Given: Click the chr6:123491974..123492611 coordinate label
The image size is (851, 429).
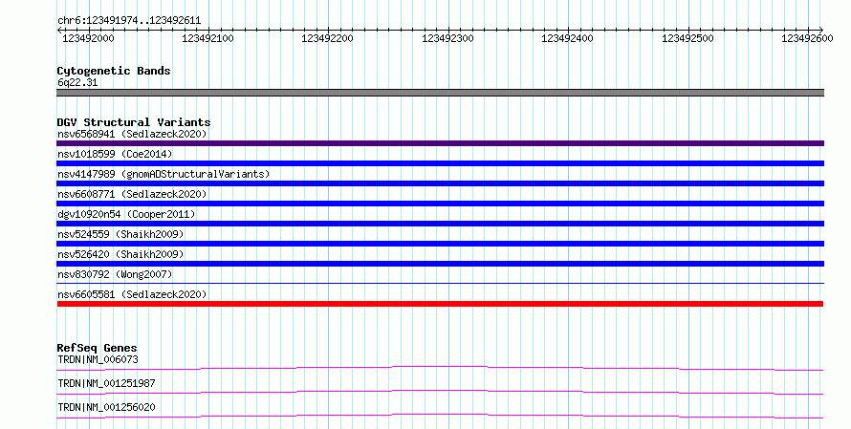Looking at the screenshot, I should [129, 21].
